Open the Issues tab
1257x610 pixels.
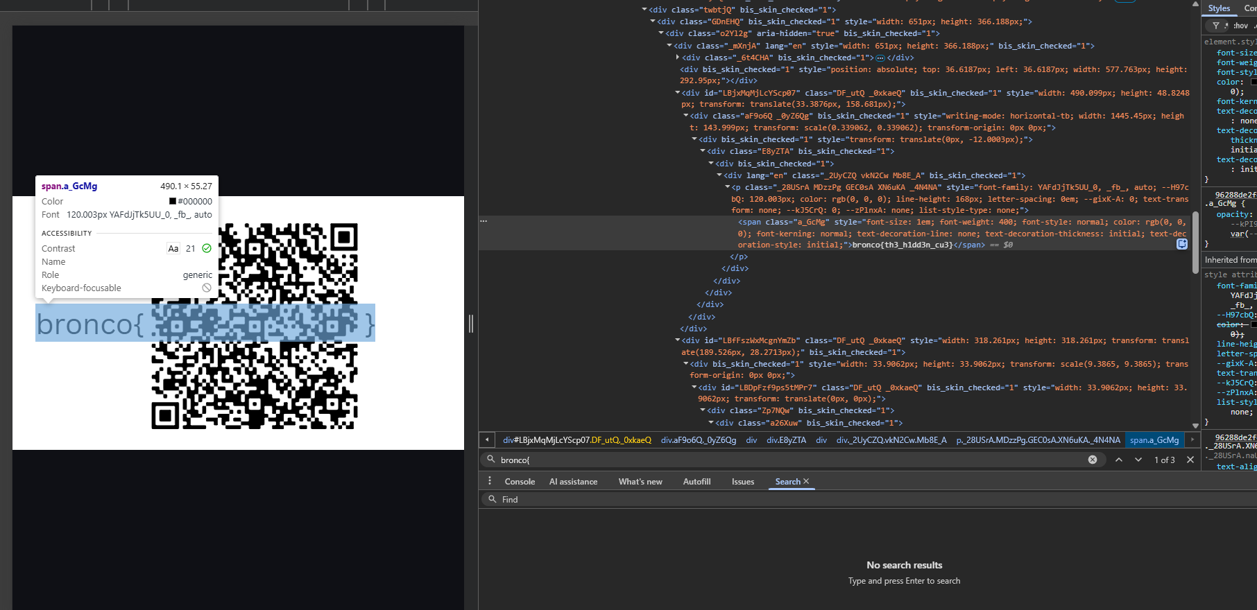[743, 481]
